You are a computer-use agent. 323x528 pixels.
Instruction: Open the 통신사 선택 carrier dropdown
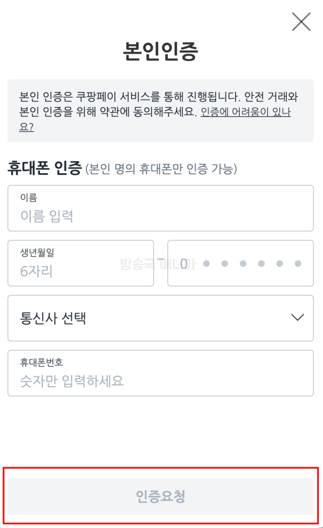pyautogui.click(x=161, y=318)
